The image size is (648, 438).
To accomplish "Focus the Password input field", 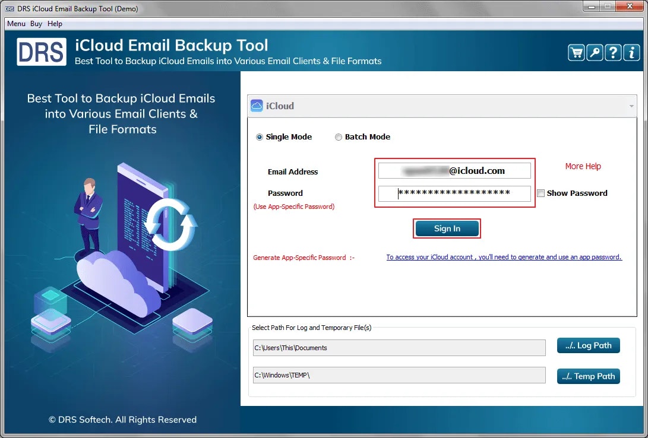I will click(454, 193).
